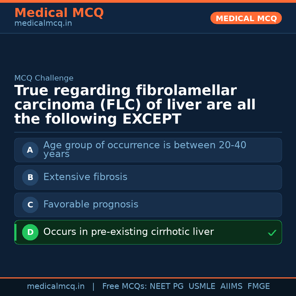This screenshot has width=296, height=296.
Task: Click the green checkmark on option D
Action: coord(272,233)
